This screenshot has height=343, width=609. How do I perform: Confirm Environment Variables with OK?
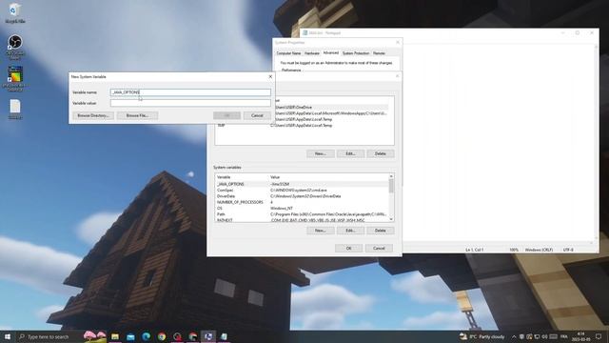[x=349, y=248]
